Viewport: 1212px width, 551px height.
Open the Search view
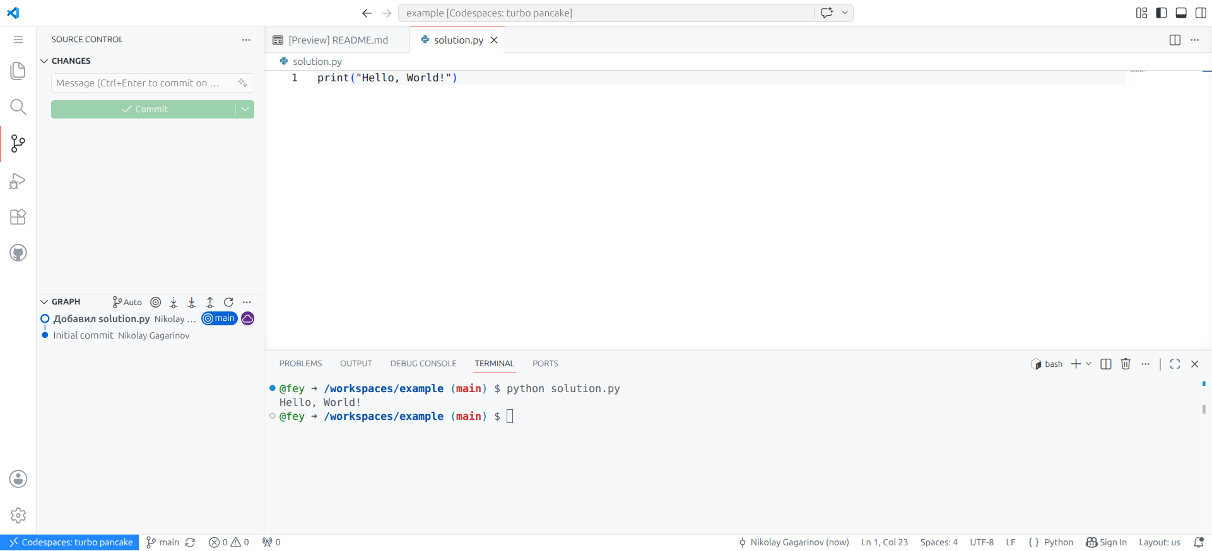click(18, 107)
